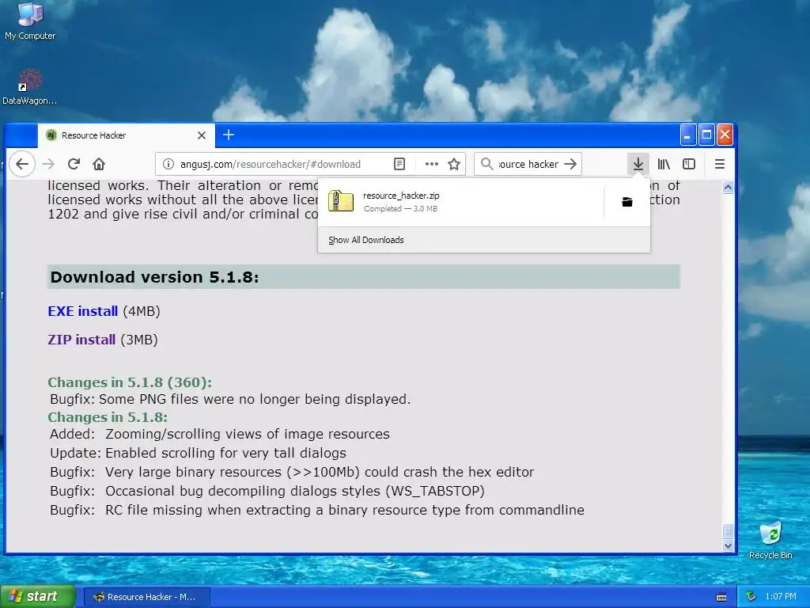Image resolution: width=810 pixels, height=608 pixels.
Task: Show sidebars icon
Action: tap(689, 164)
